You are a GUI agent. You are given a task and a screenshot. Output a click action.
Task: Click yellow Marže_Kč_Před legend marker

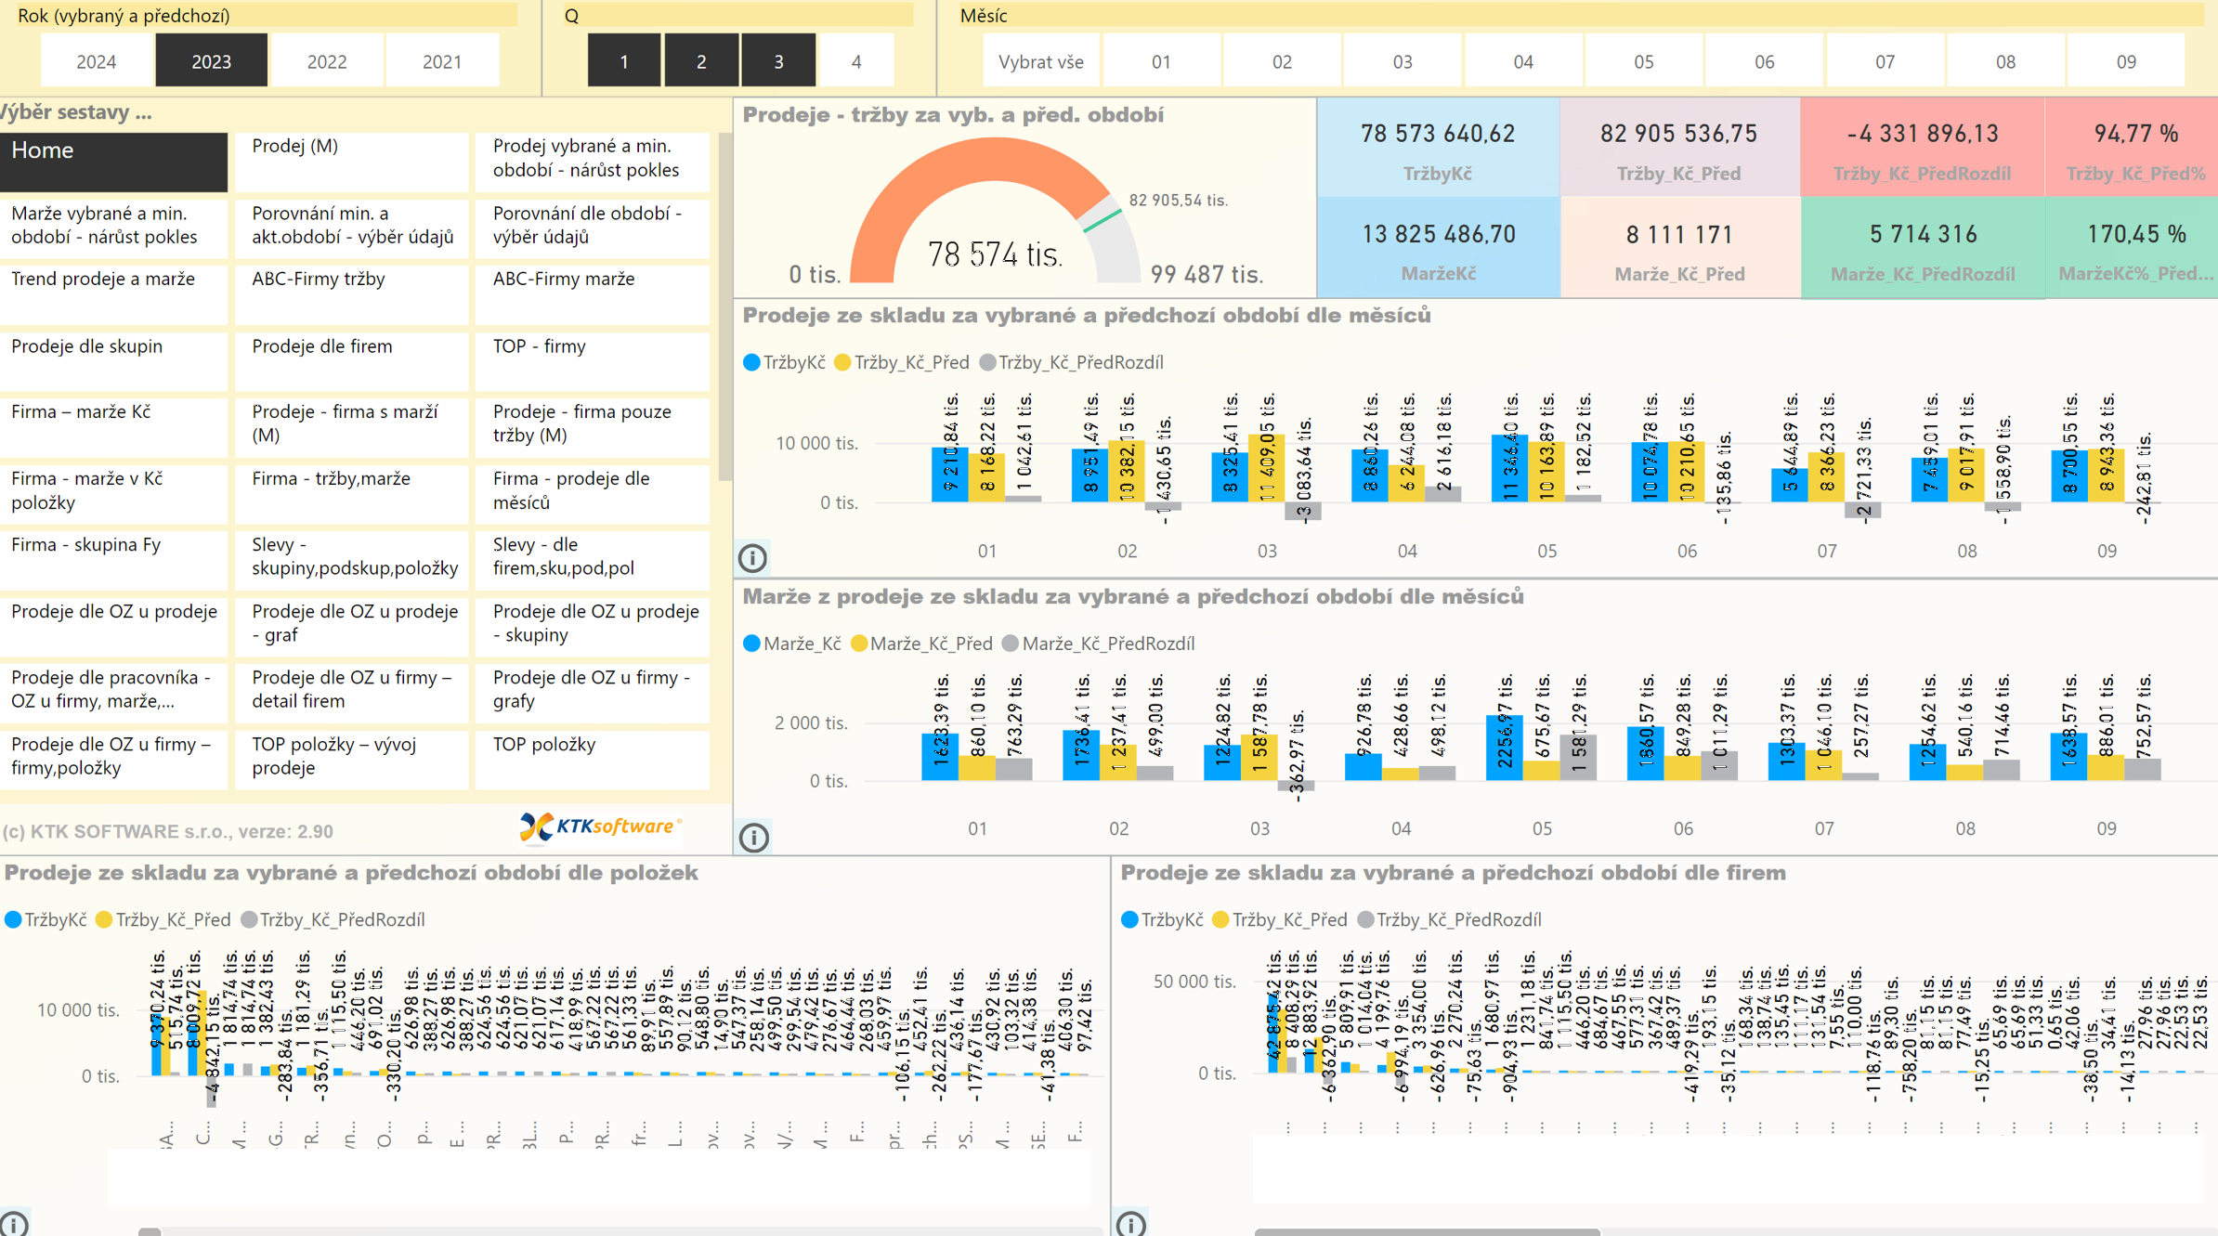[x=859, y=644]
